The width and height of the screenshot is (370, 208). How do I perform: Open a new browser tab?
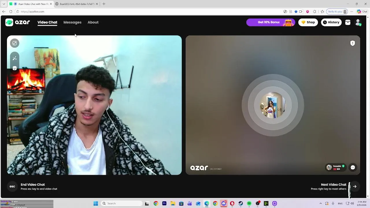tap(104, 4)
